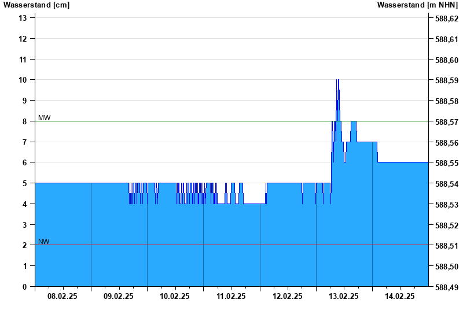Select the 11.02.25 date on the time axis
The height and width of the screenshot is (318, 463).
pyautogui.click(x=231, y=296)
